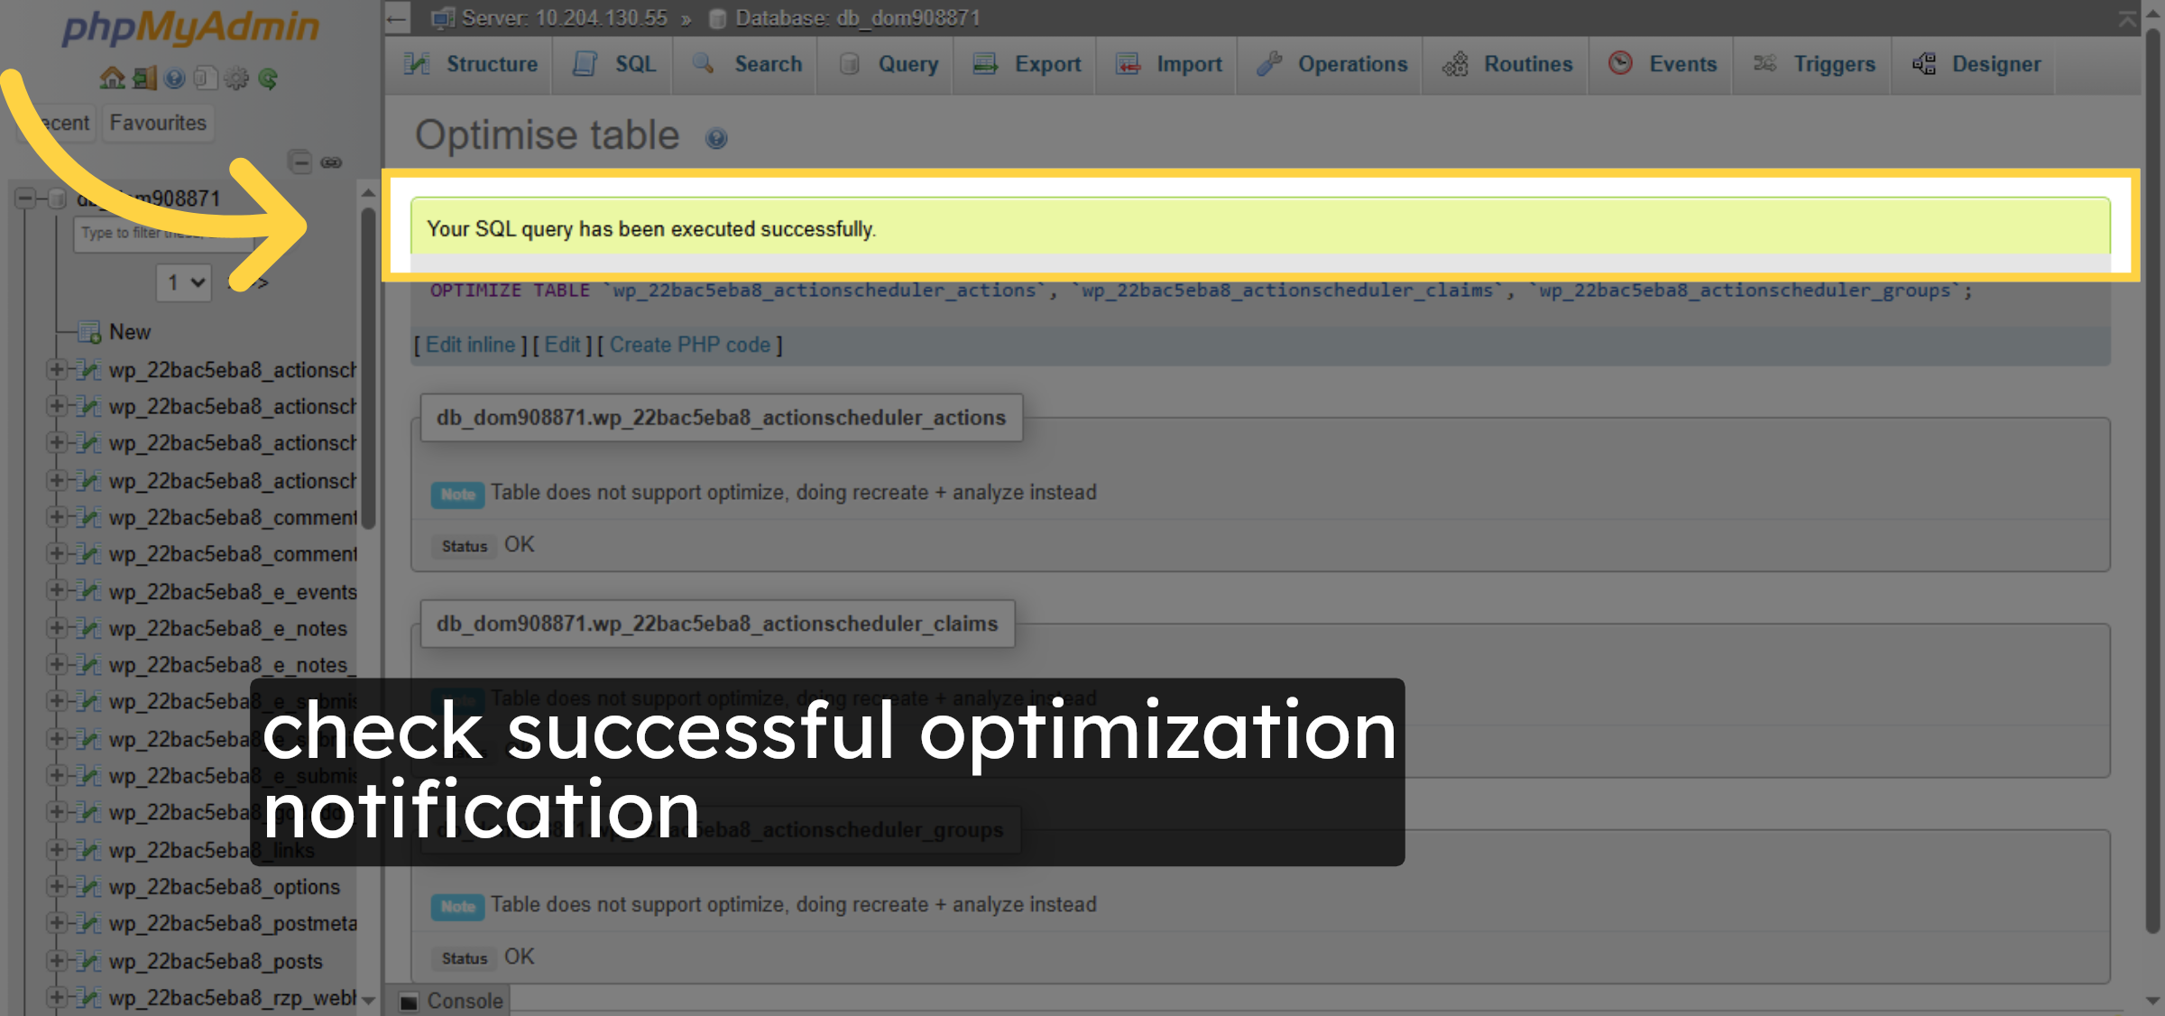Click the database cylinder icon beside db_dom908871
This screenshot has width=2165, height=1016.
pos(55,198)
